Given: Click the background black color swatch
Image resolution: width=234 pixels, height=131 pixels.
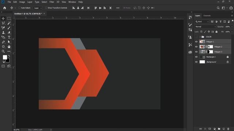Looking at the screenshot, I should coord(8,60).
